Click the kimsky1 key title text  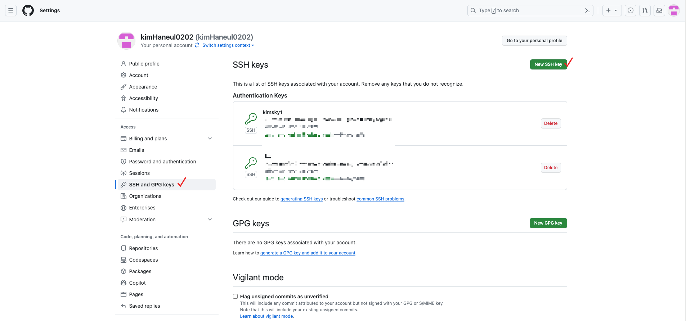(x=273, y=112)
